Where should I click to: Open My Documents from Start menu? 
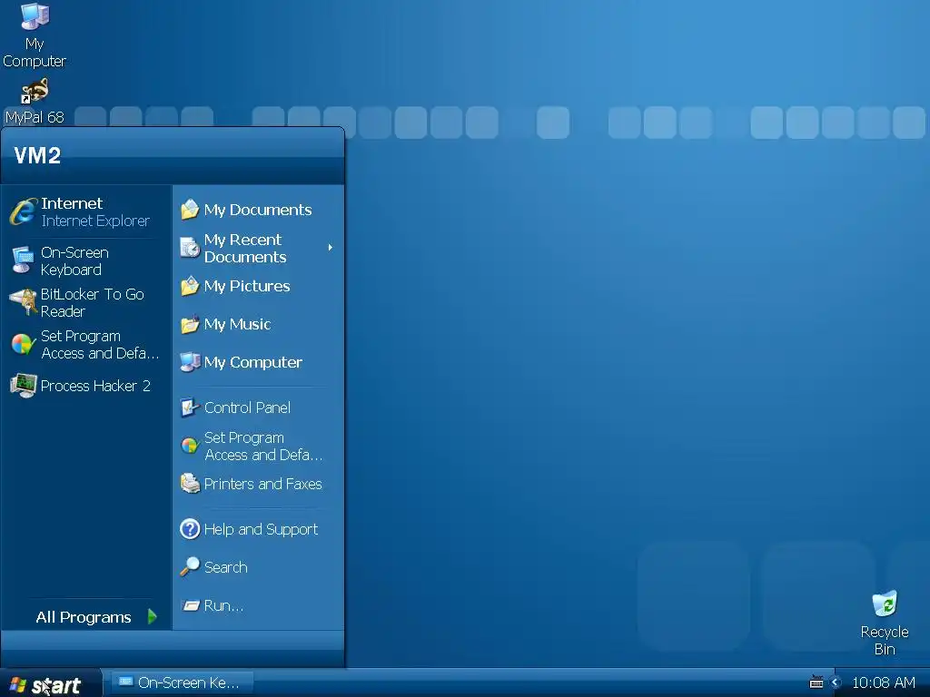pyautogui.click(x=257, y=210)
